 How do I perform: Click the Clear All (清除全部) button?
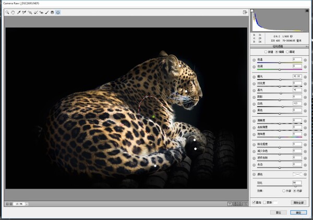pos(298,202)
